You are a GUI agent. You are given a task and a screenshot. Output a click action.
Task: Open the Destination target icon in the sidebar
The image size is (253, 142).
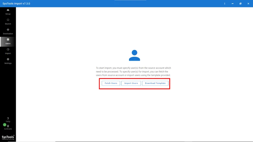8,30
